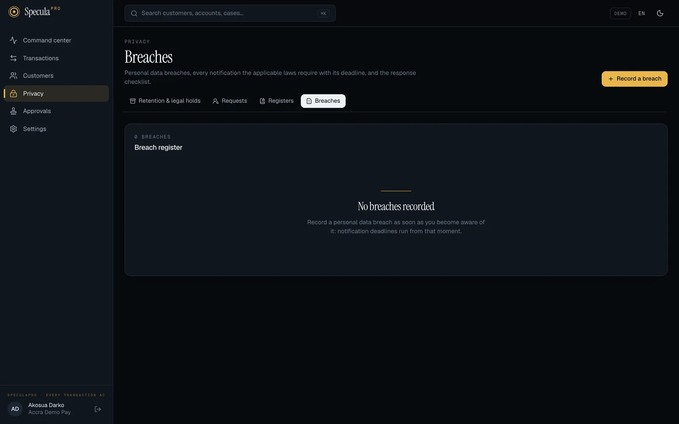This screenshot has height=424, width=679.
Task: Select Privacy in the sidebar
Action: coord(56,93)
